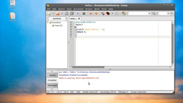The image size is (183, 103).
Task: Switch to the Messages tab
Action: coord(52,85)
